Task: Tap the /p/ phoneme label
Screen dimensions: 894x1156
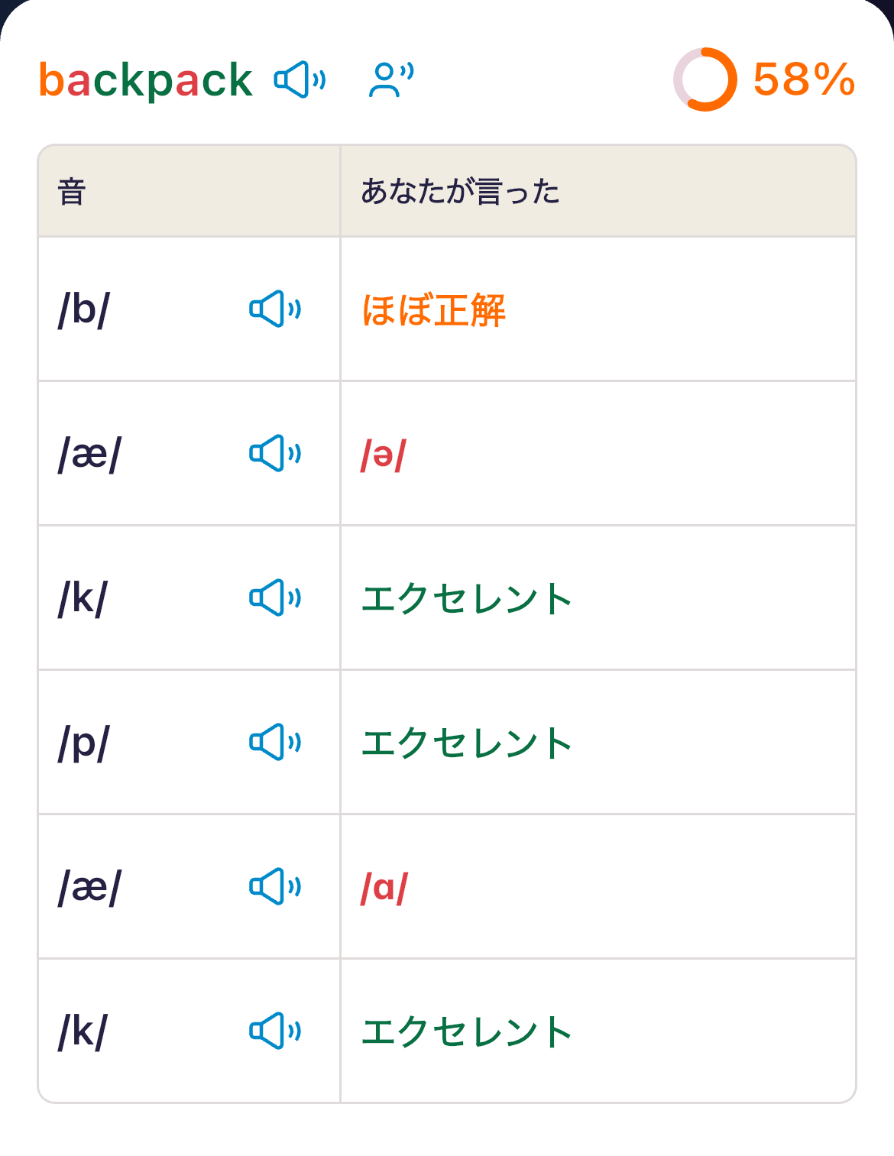Action: [84, 743]
